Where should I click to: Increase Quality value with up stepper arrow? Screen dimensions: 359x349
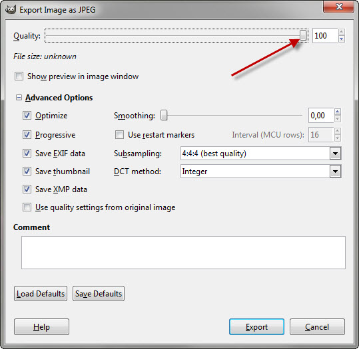[342, 32]
